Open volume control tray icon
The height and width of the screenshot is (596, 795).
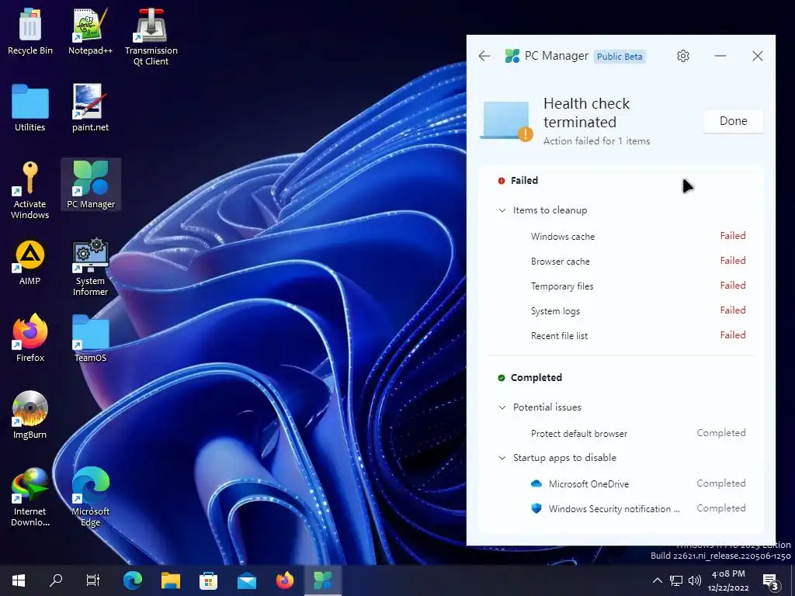point(695,580)
